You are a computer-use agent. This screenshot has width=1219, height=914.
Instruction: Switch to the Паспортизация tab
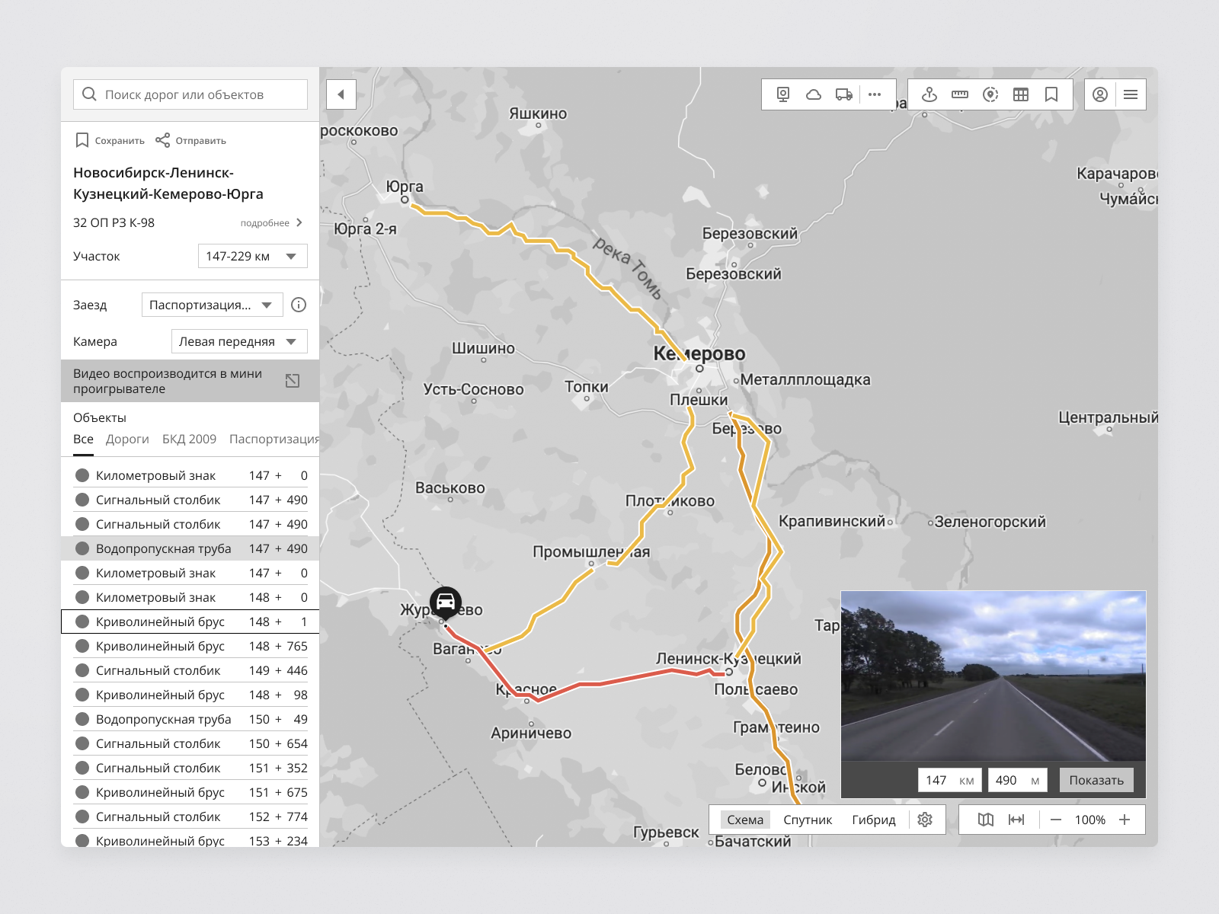pos(274,439)
